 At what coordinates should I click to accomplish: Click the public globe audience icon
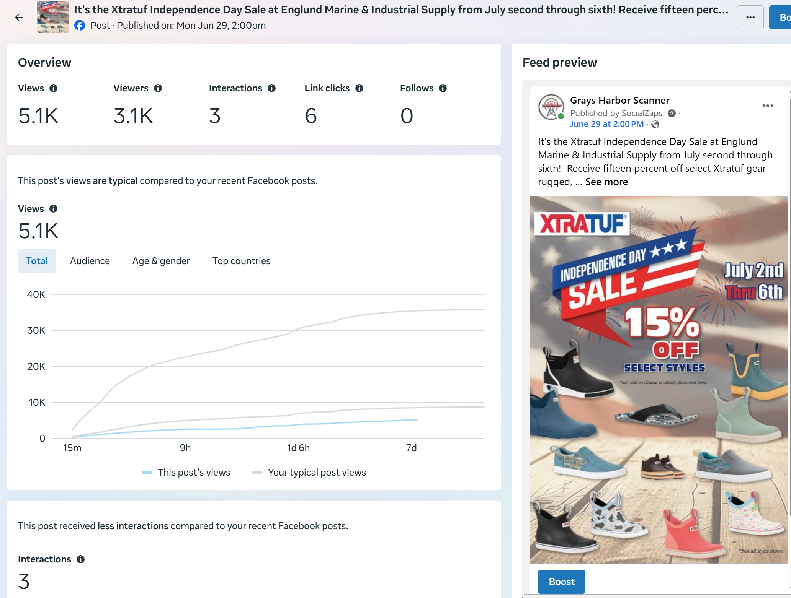[655, 125]
